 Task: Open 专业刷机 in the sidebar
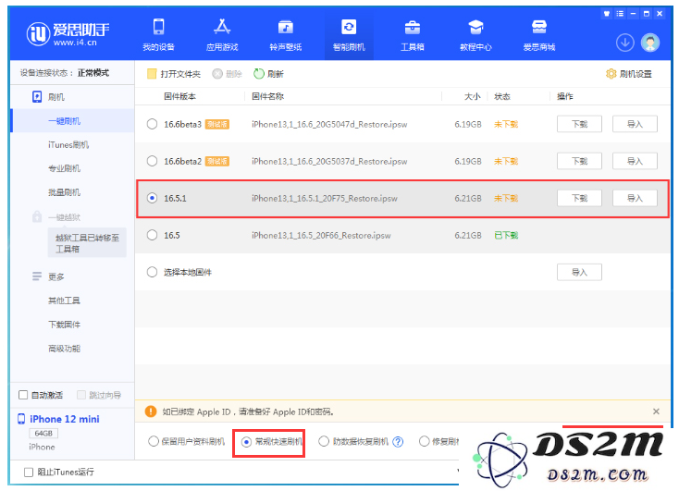pyautogui.click(x=64, y=168)
